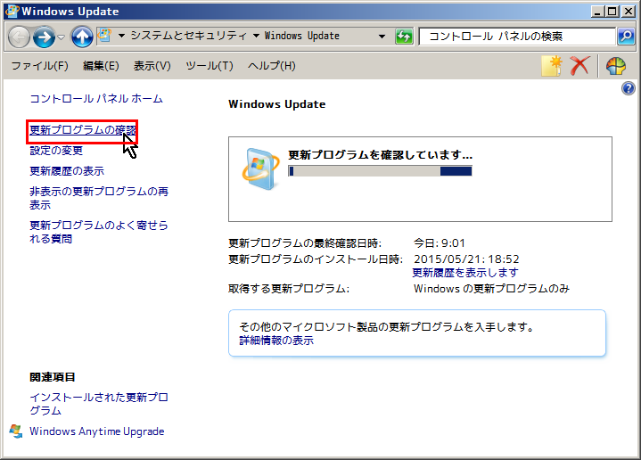Open address bar history dropdown
641x460 pixels.
coord(382,37)
